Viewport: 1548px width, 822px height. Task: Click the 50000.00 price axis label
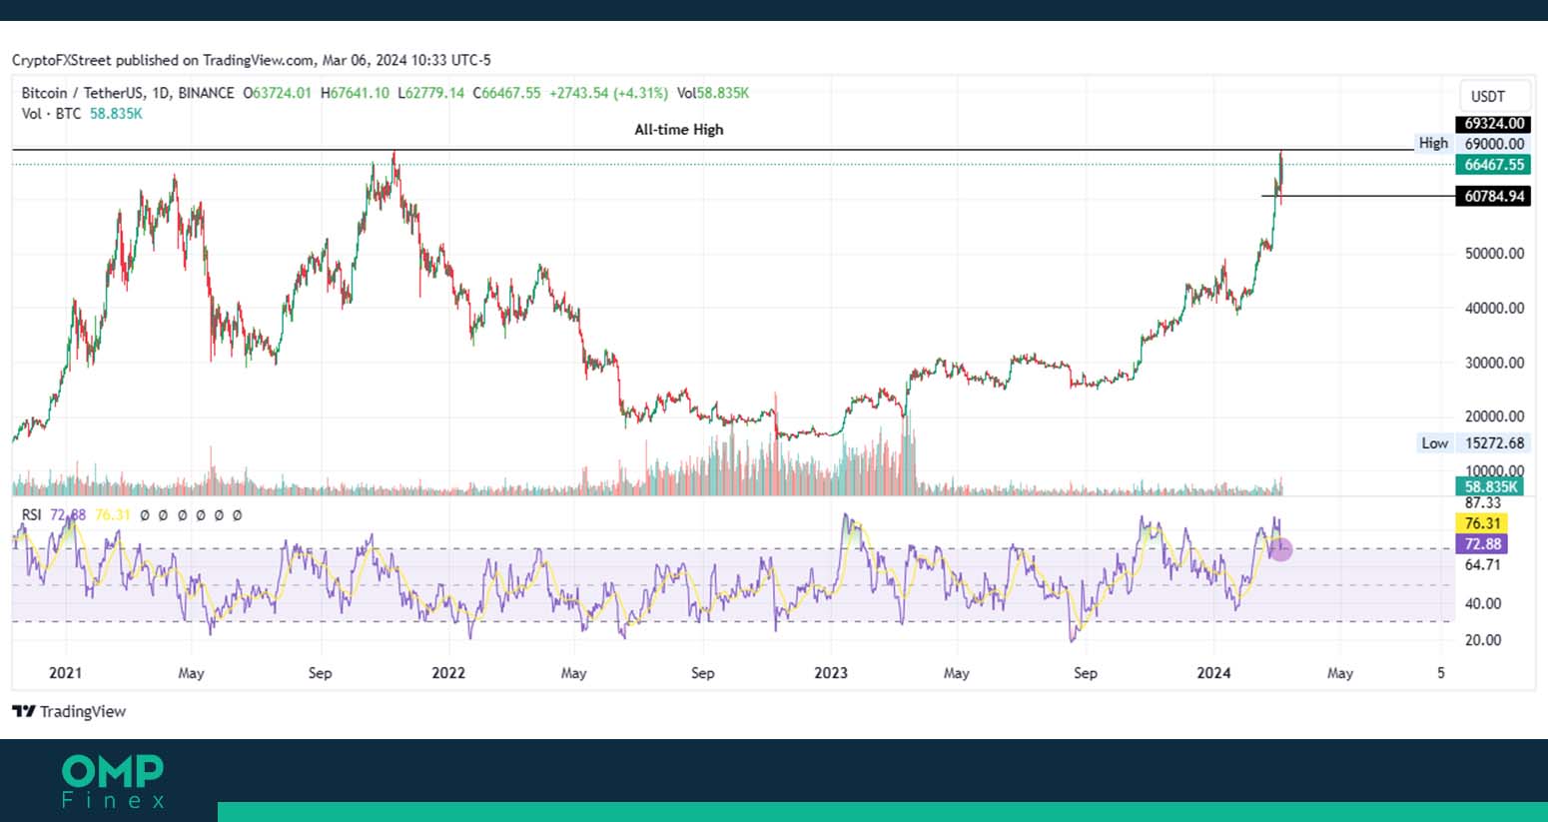click(1494, 254)
